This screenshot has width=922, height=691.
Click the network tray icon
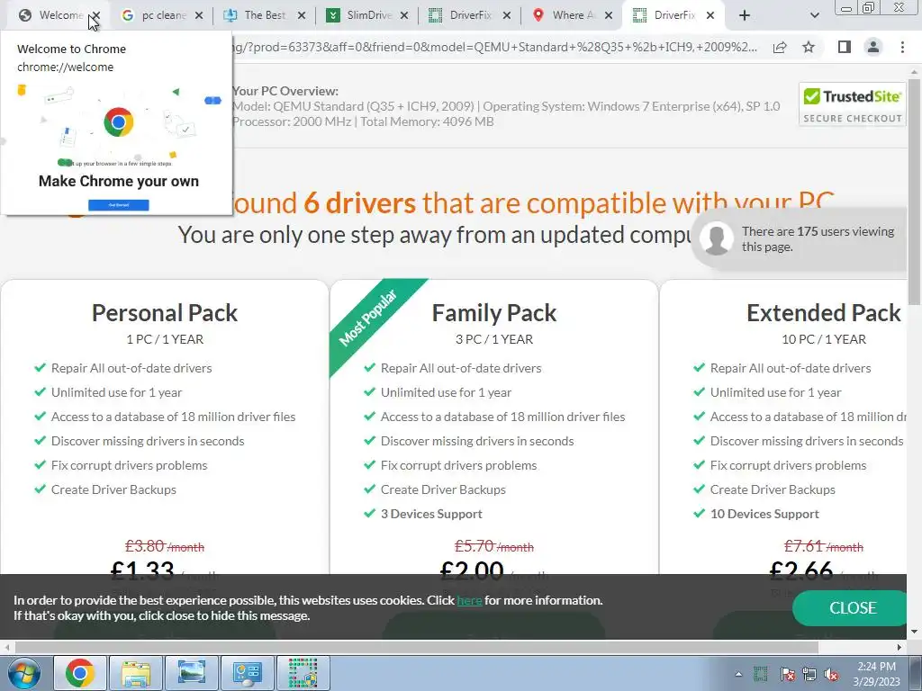click(809, 674)
